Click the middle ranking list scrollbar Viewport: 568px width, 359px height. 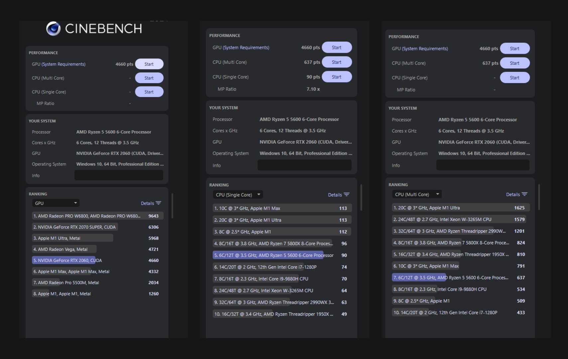pyautogui.click(x=361, y=197)
